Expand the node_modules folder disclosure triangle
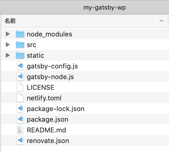This screenshot has width=169, height=152. click(x=8, y=34)
